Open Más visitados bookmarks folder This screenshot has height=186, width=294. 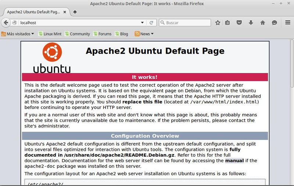pyautogui.click(x=18, y=34)
